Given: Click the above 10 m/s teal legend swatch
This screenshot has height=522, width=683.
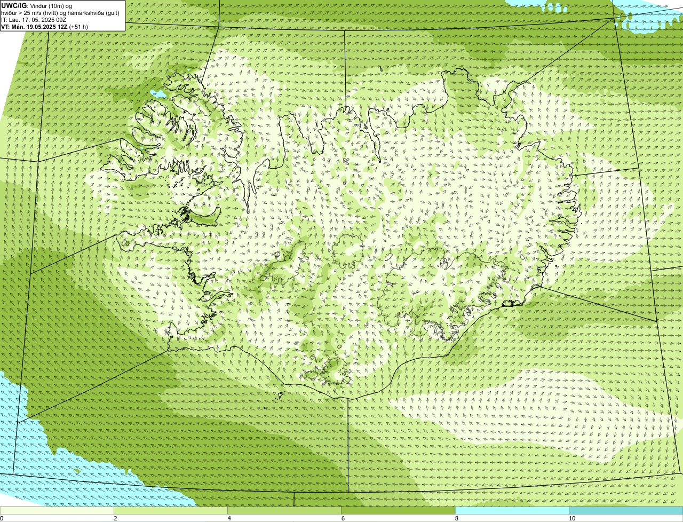Looking at the screenshot, I should [626, 511].
